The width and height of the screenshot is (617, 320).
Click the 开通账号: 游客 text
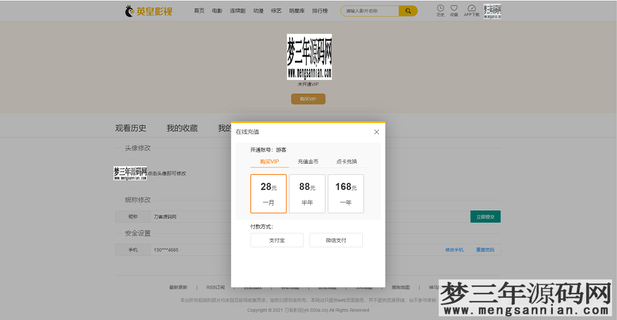click(x=268, y=150)
